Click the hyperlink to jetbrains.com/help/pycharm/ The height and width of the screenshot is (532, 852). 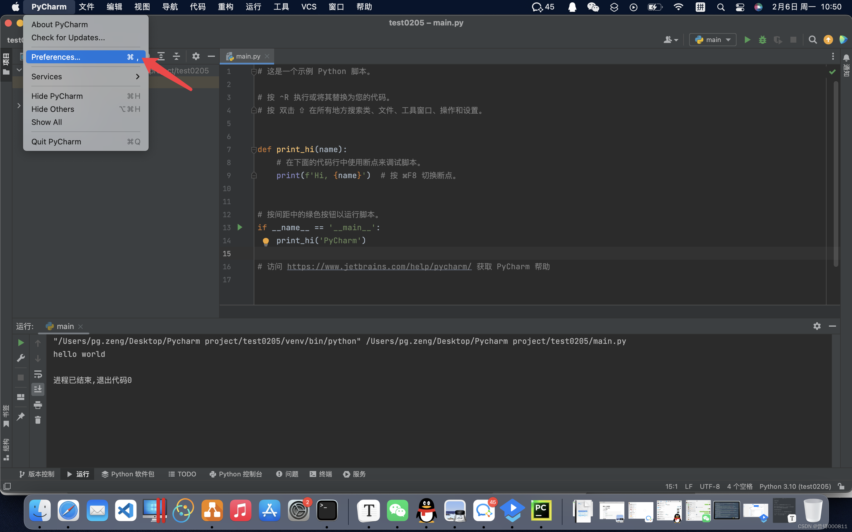[378, 266]
